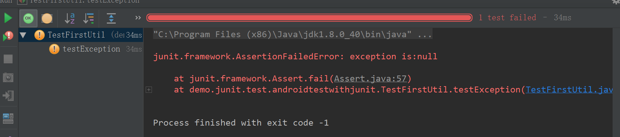620x137 pixels.
Task: Rerun tests with the green play button
Action: tap(8, 18)
